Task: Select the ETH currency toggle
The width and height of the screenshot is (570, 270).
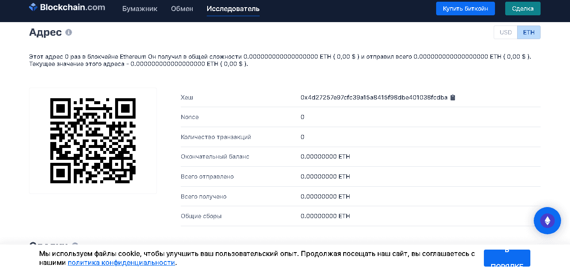Action: click(529, 32)
